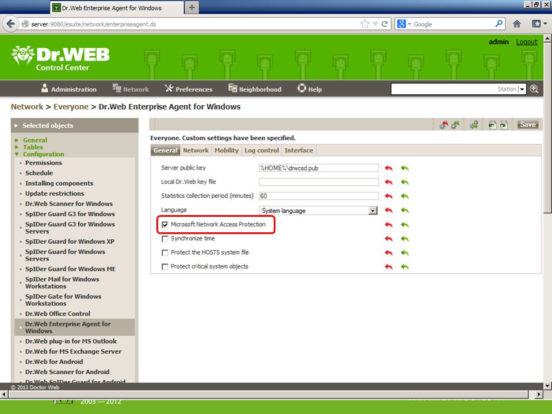Viewport: 552px width, 414px height.
Task: Click the horizontal scrollbar right arrow
Action: tap(539, 394)
